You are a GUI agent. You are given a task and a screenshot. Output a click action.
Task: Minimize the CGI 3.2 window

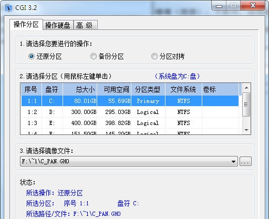[x=219, y=6]
